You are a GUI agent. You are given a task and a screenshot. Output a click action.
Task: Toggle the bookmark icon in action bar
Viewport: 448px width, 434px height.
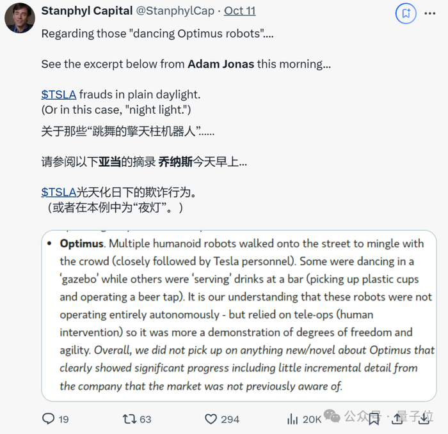pos(374,419)
